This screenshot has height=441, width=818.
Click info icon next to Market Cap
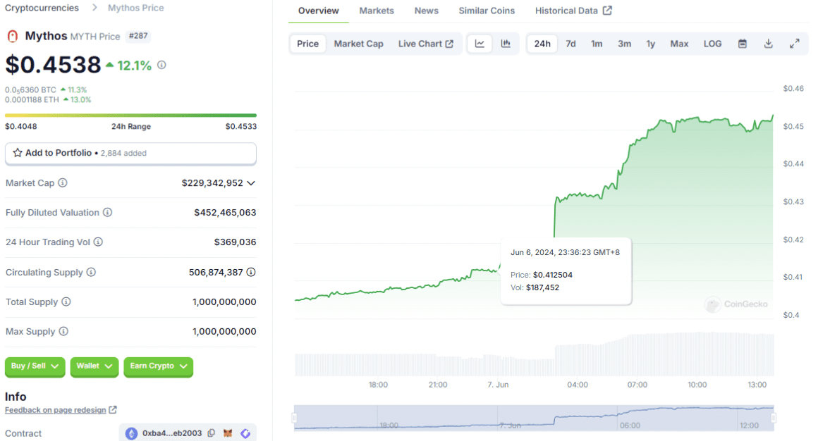(63, 183)
